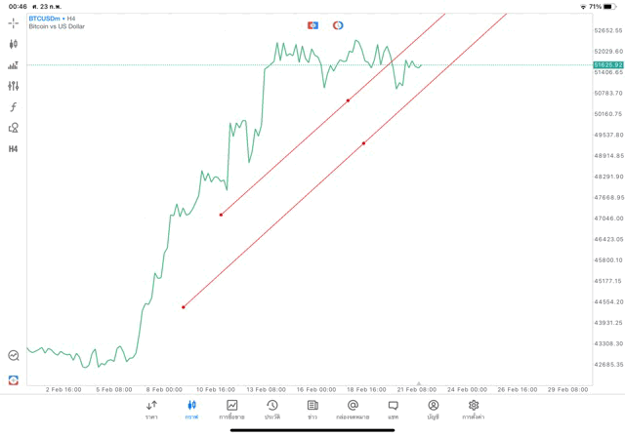Open the chart settings sliders icon

point(14,86)
